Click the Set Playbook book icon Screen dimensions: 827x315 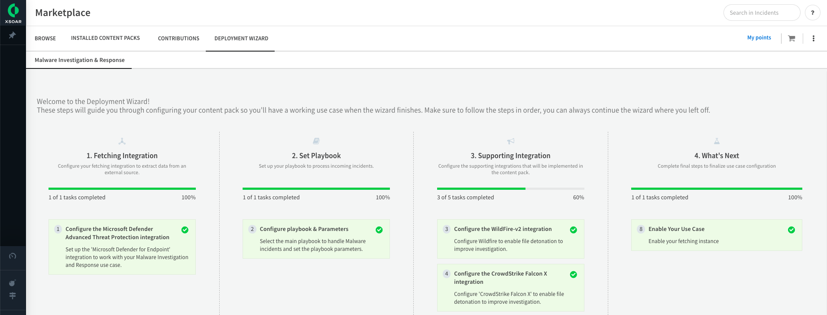click(x=316, y=141)
